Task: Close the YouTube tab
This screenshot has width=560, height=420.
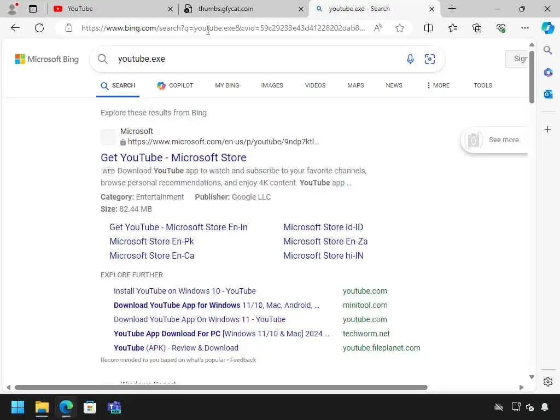Action: coord(171,9)
